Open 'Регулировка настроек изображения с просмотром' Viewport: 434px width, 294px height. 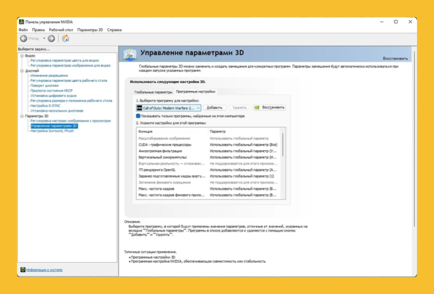tap(71, 121)
